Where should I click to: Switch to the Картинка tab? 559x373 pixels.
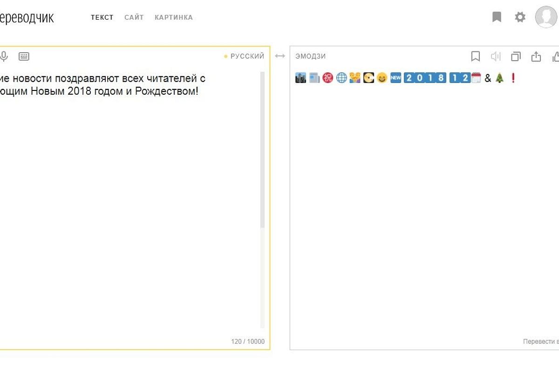pyautogui.click(x=174, y=17)
